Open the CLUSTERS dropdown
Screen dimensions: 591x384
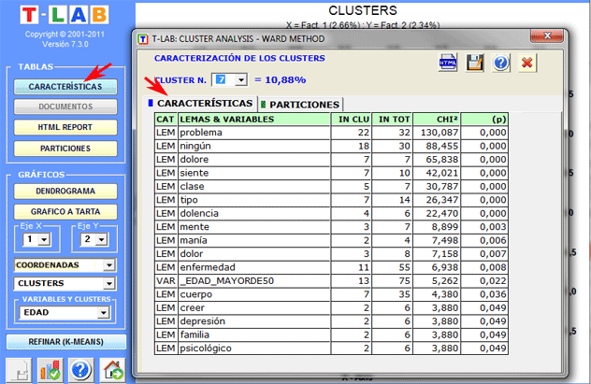point(108,283)
